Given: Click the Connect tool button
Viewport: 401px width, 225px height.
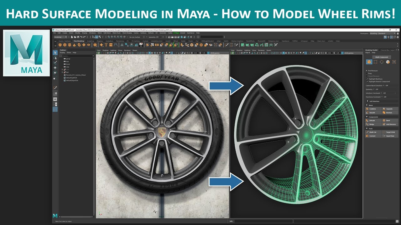Looking at the screenshot, I should click(373, 136).
